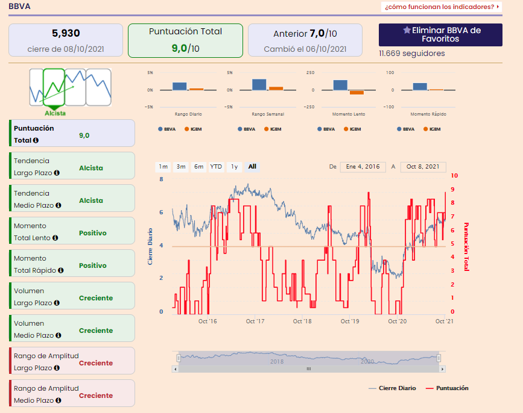Toggle IGBM legend under Rango Semanal
This screenshot has width=523, height=413.
(273, 129)
